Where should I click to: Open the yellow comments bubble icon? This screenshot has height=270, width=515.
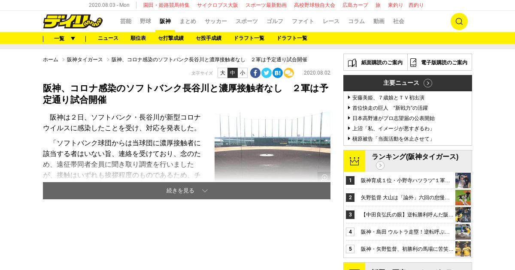[289, 73]
